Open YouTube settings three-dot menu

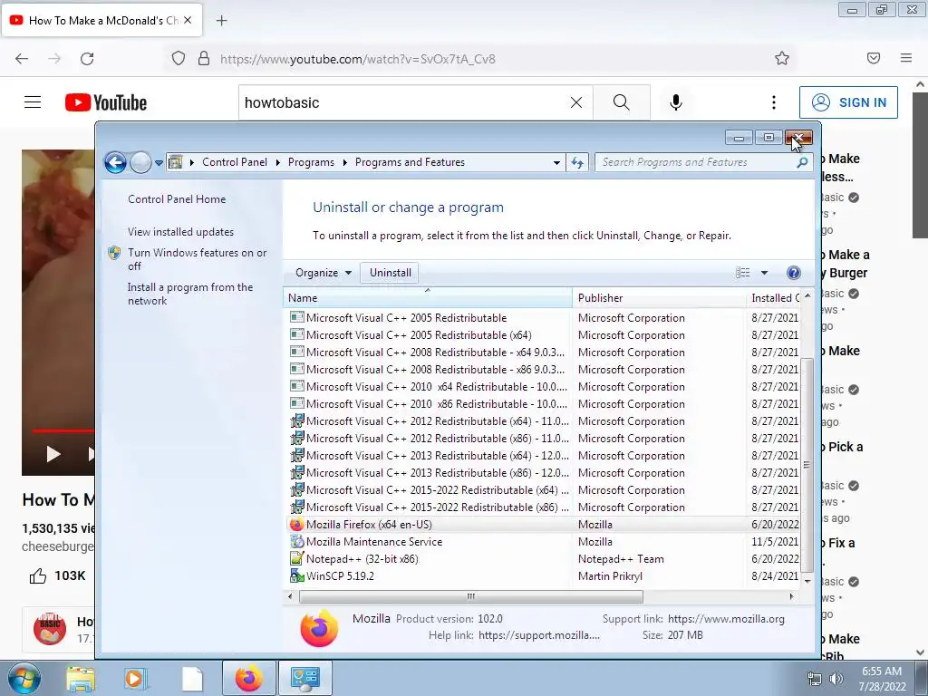tap(774, 102)
